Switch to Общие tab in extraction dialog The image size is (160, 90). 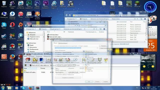click(x=55, y=43)
